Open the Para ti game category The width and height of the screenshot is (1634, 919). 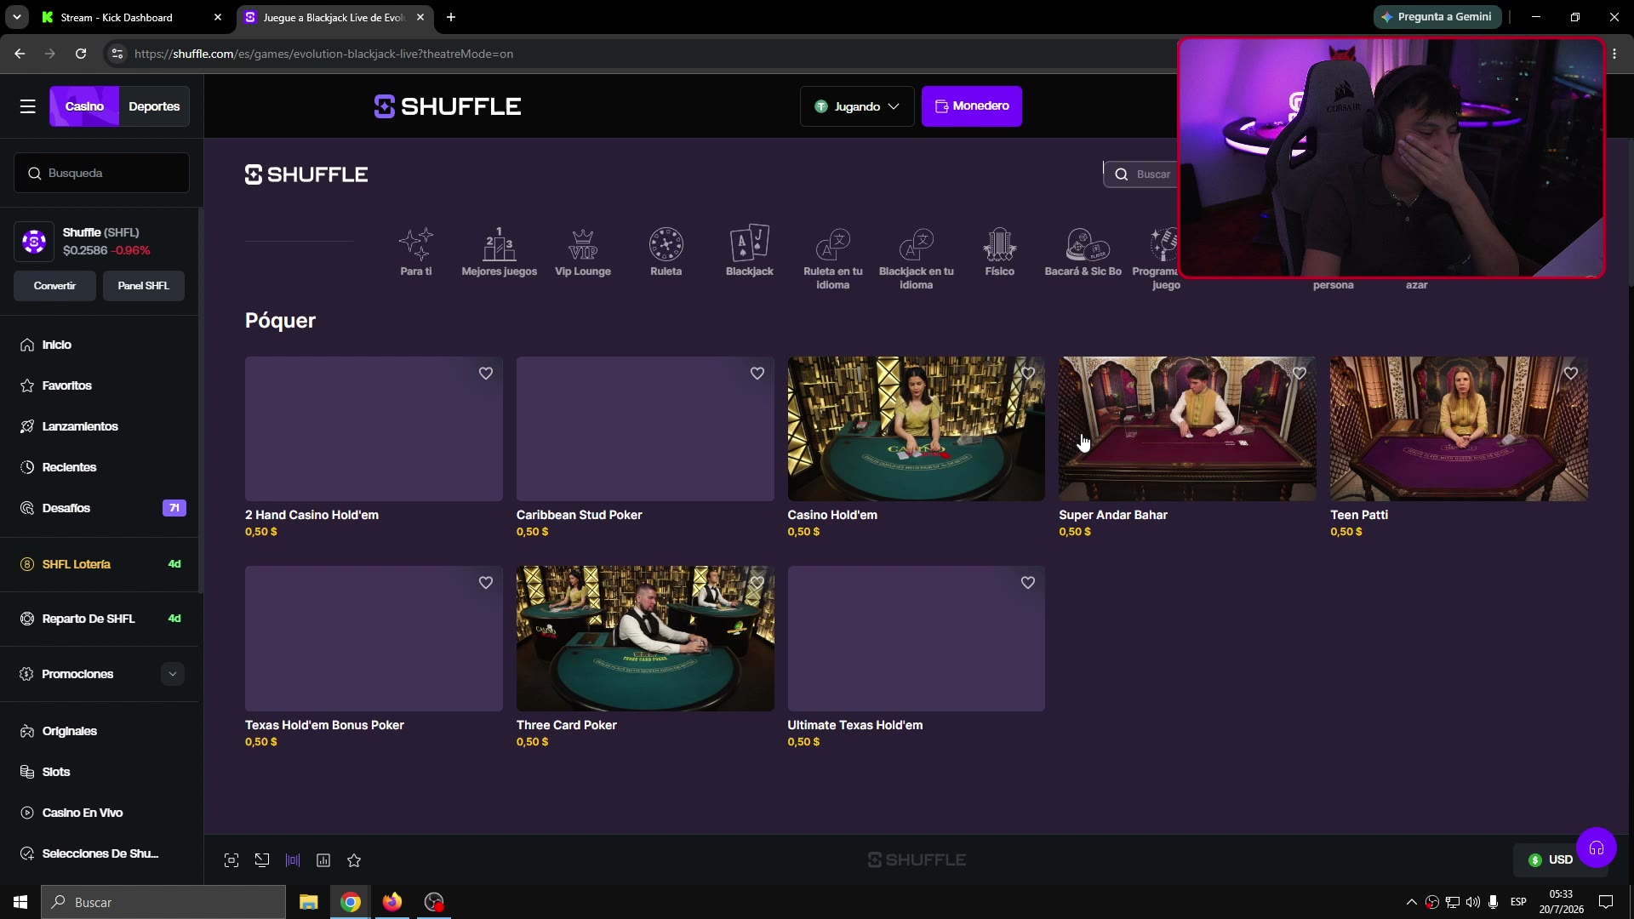coord(416,252)
